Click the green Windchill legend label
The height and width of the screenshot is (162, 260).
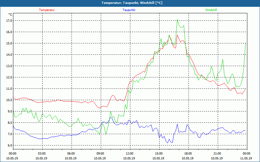(x=211, y=10)
